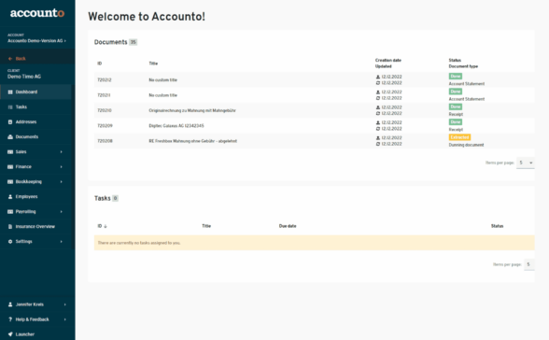Image resolution: width=549 pixels, height=340 pixels.
Task: Open the Tasks menu item
Action: pos(35,107)
